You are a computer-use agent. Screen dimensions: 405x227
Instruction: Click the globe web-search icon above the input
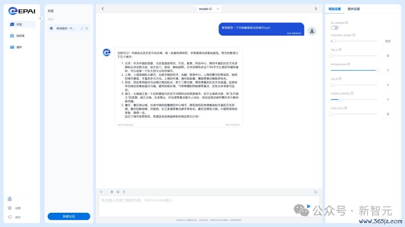point(112,192)
